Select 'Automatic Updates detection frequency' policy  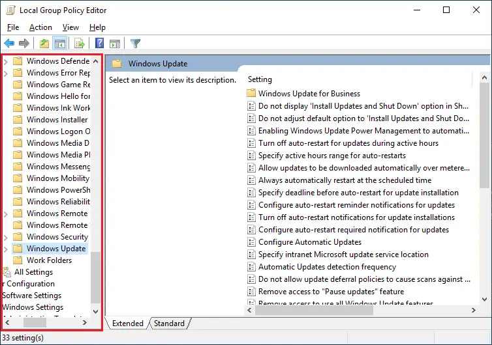point(327,267)
